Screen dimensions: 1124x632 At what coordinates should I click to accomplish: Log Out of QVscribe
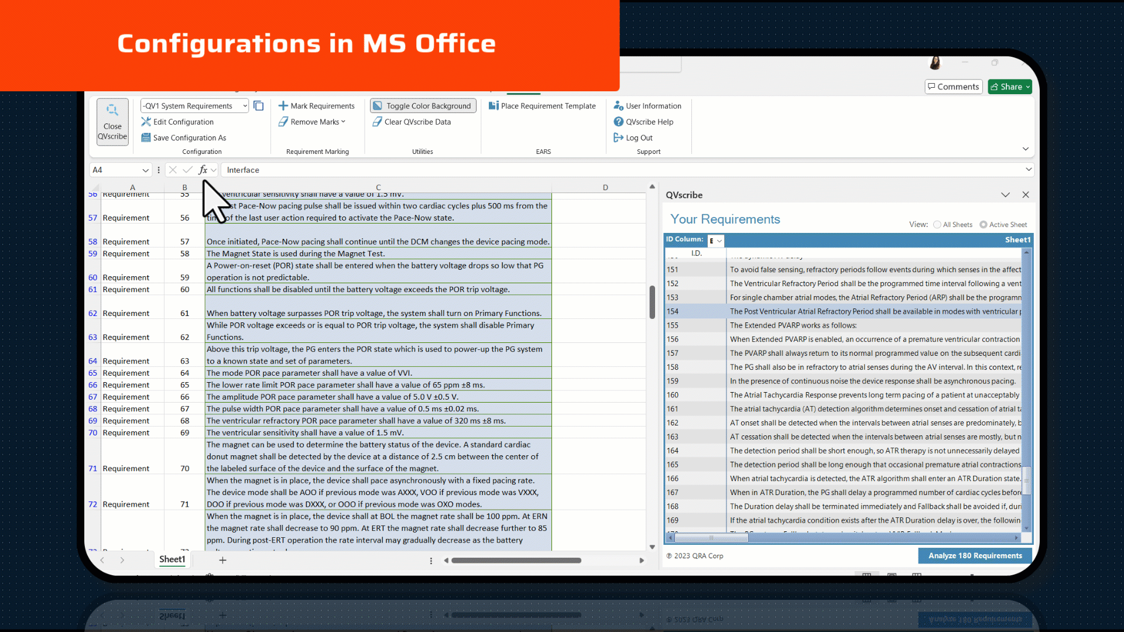(x=633, y=138)
